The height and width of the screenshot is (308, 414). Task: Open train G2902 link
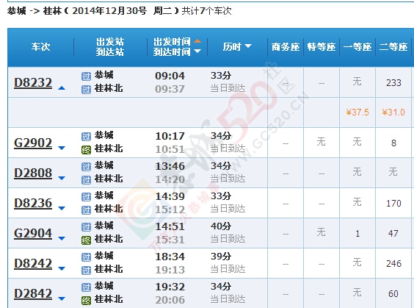coord(33,143)
